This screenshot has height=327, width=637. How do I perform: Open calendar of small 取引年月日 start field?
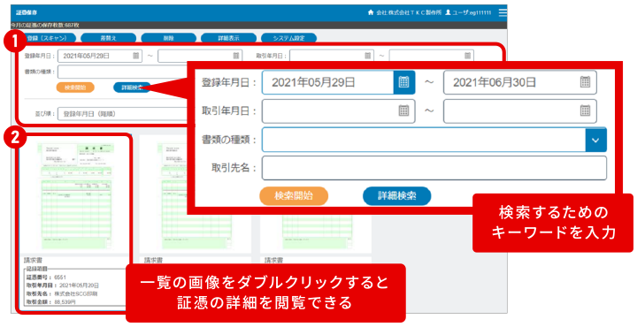368,56
